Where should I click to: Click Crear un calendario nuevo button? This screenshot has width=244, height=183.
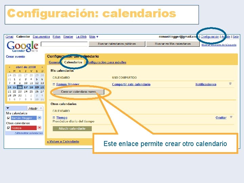(78, 92)
